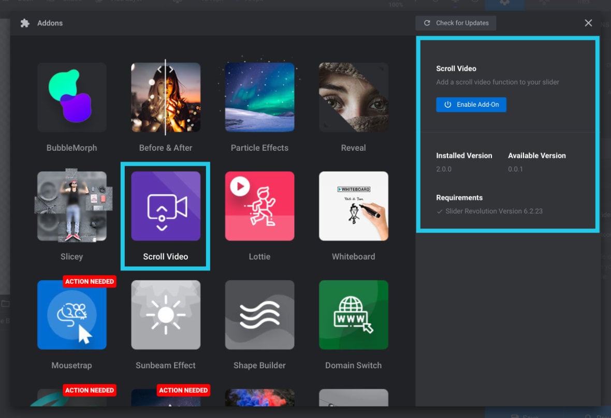Click the 'Lottie' label text
This screenshot has width=611, height=418.
tap(259, 256)
